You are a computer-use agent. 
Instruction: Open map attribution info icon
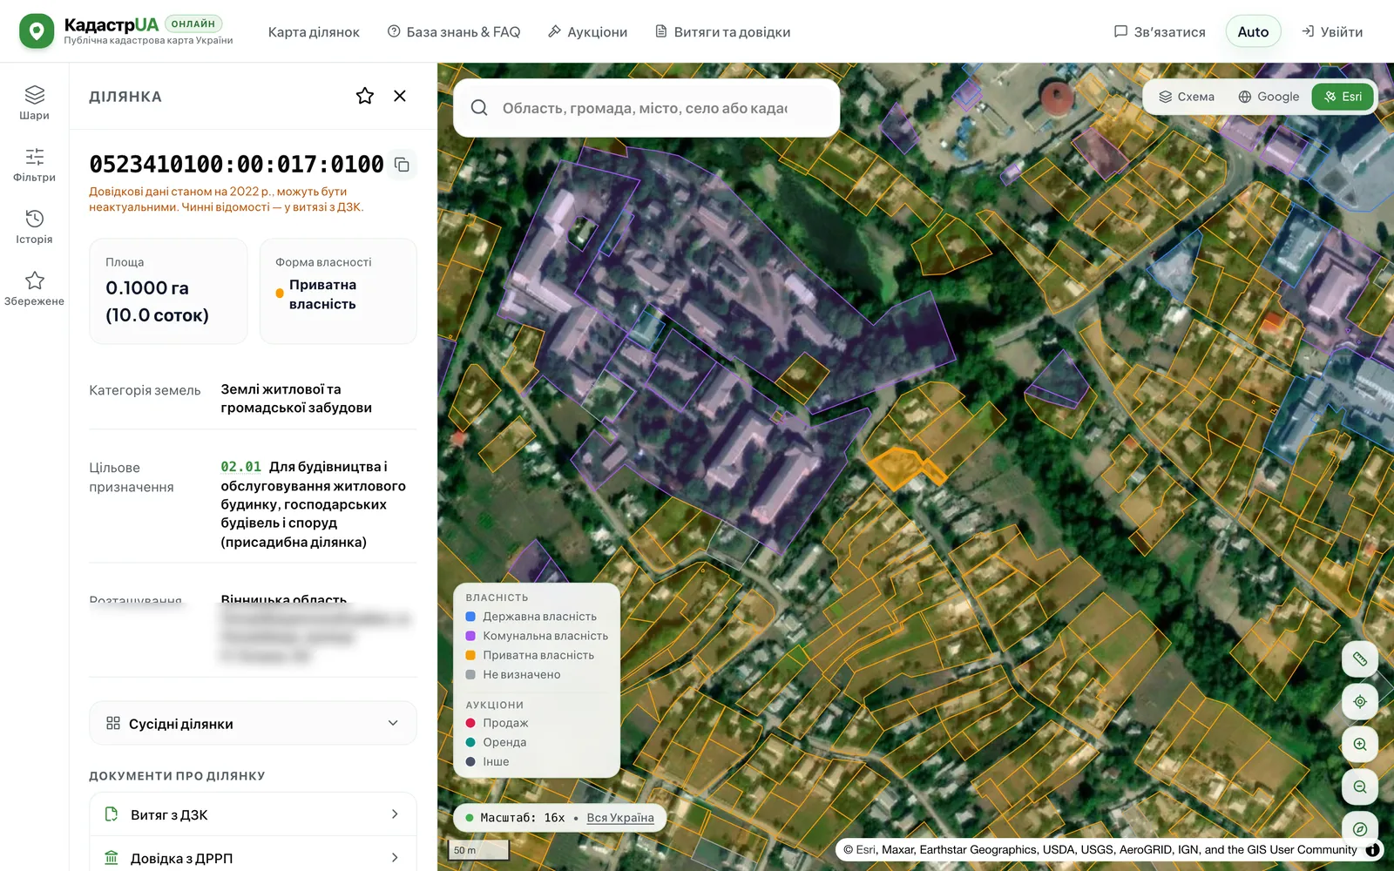(1373, 850)
